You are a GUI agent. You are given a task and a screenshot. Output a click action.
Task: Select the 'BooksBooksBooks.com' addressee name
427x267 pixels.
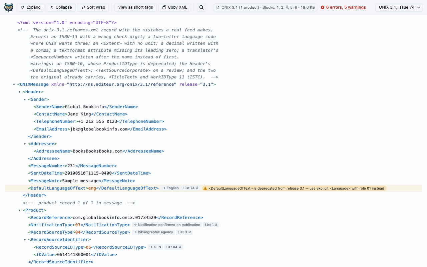97,151
